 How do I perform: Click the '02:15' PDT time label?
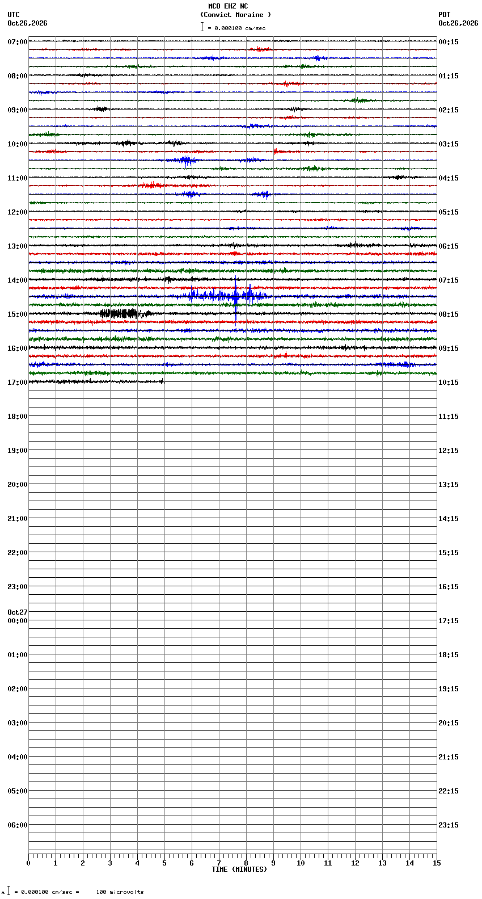pos(449,110)
